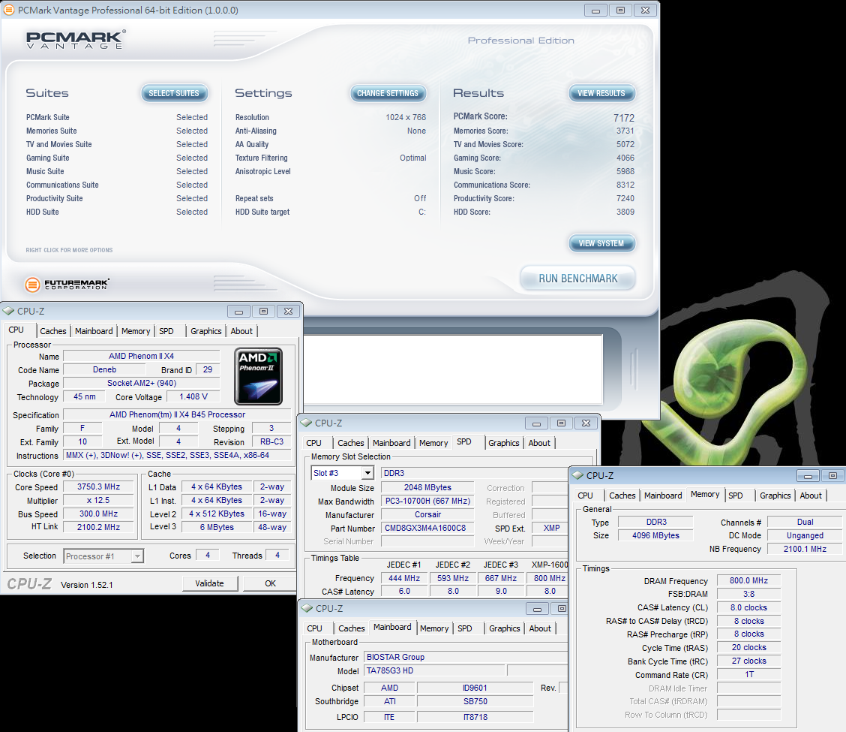This screenshot has width=846, height=732.
Task: Open Mainboard tab in CPU-Z CPU window
Action: pos(94,331)
